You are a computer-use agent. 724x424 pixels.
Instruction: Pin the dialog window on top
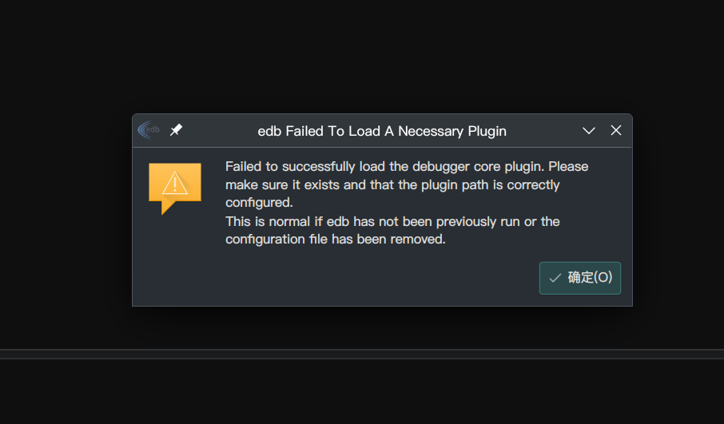click(177, 130)
